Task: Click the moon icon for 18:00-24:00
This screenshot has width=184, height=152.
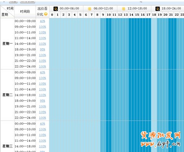Action: (x=158, y=9)
